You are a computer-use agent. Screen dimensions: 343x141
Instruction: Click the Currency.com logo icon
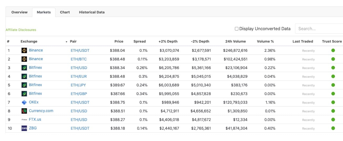pos(24,111)
